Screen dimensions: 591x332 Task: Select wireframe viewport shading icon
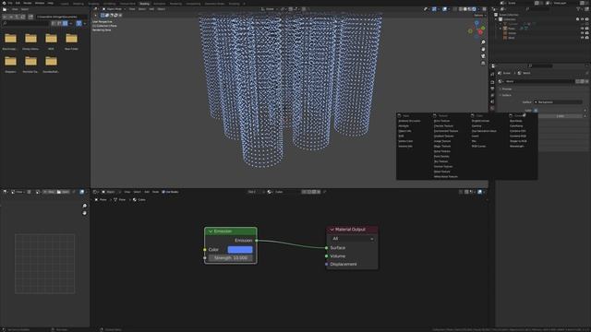click(x=461, y=8)
